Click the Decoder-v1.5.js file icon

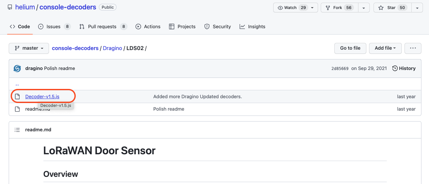pyautogui.click(x=17, y=97)
